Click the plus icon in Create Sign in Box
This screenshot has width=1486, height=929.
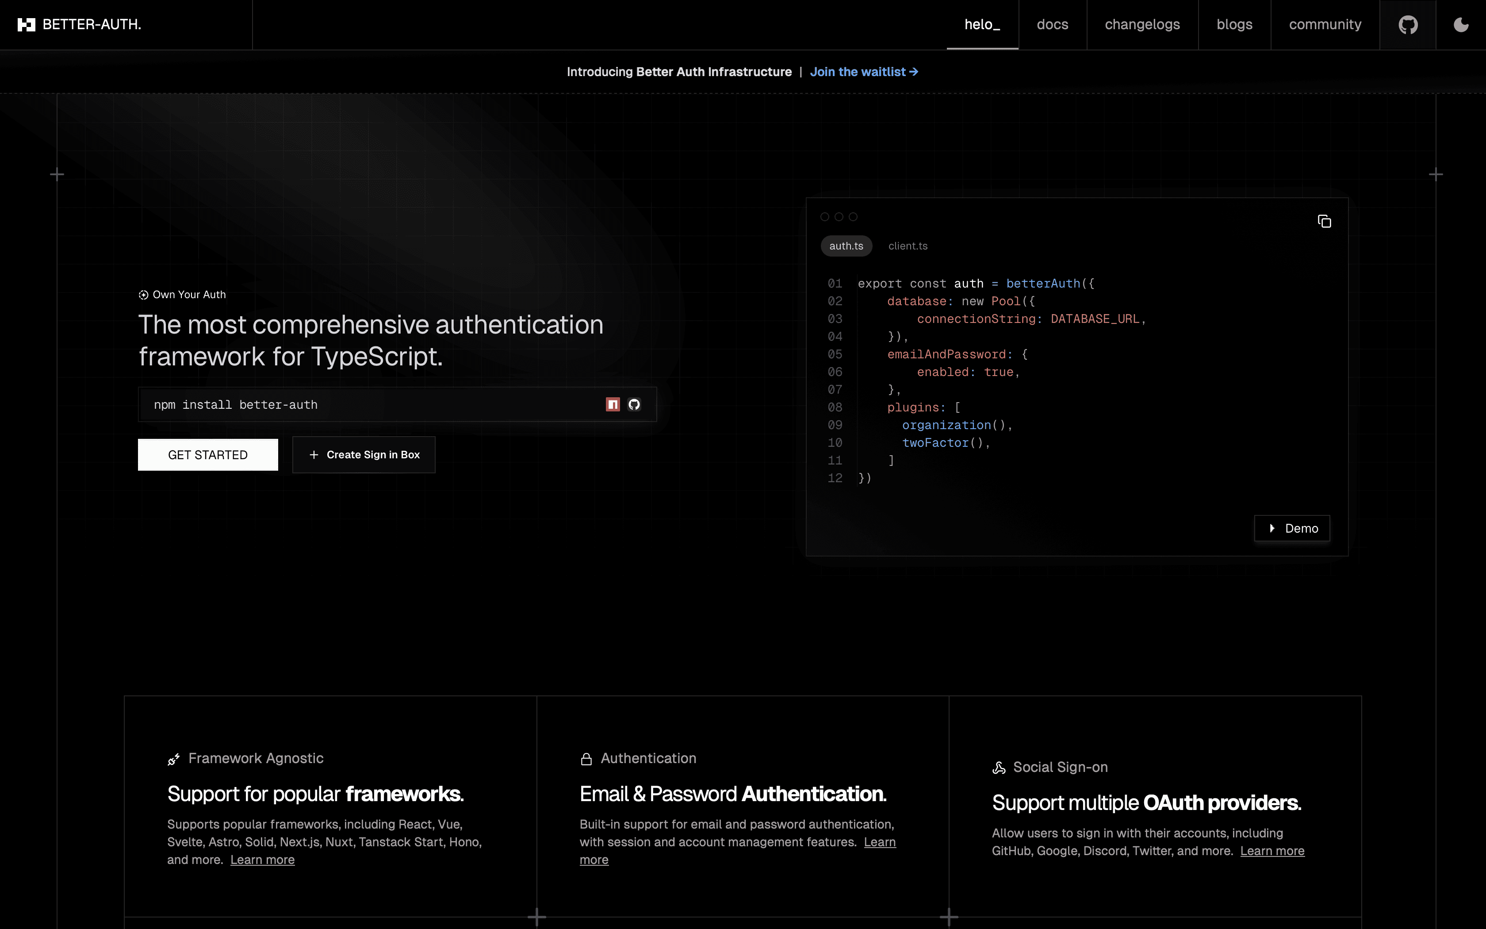(x=314, y=455)
